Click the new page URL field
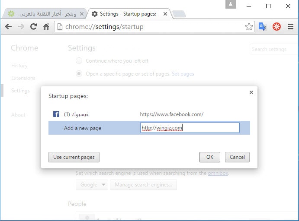The height and width of the screenshot is (221, 299). tap(190, 128)
